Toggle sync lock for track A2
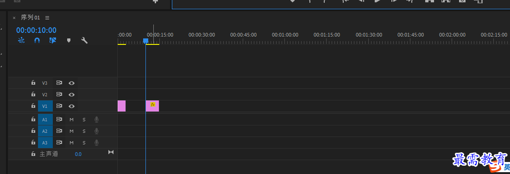510x174 pixels. pos(59,131)
